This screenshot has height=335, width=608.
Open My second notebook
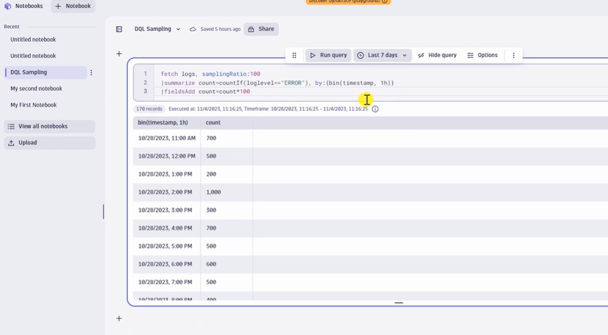36,89
